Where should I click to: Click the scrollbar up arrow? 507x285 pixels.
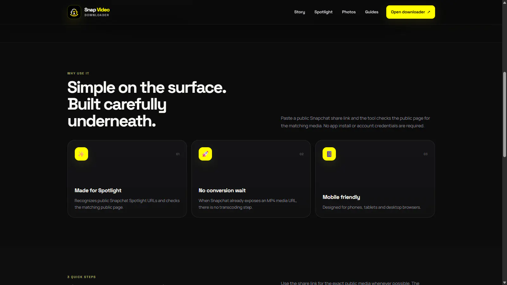click(504, 3)
